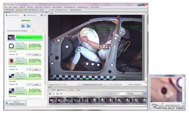This screenshot has height=113, width=189.
Task: Click frame number spinner arrows
Action: pyautogui.click(x=127, y=93)
